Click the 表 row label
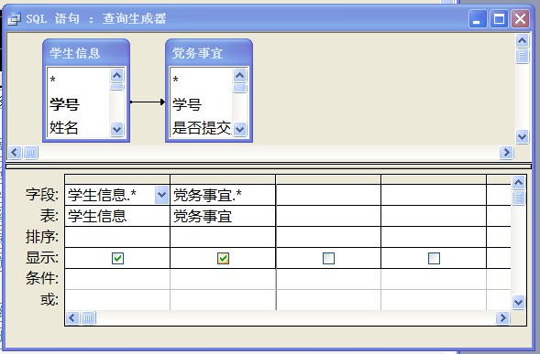Image resolution: width=540 pixels, height=354 pixels. click(50, 216)
